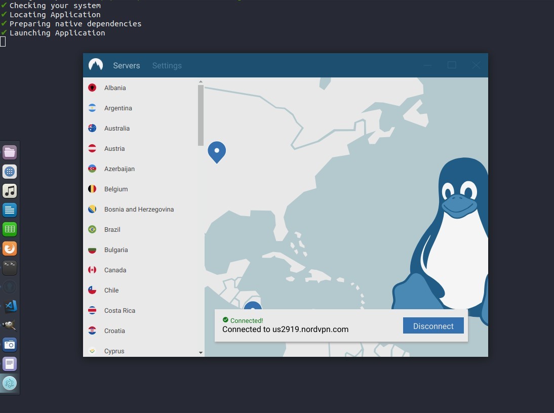Maximize the NordVPN window

pyautogui.click(x=452, y=65)
